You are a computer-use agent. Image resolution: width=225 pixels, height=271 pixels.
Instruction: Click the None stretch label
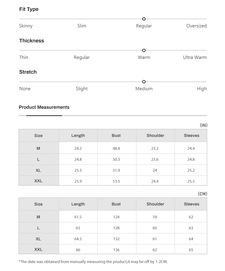(x=25, y=89)
